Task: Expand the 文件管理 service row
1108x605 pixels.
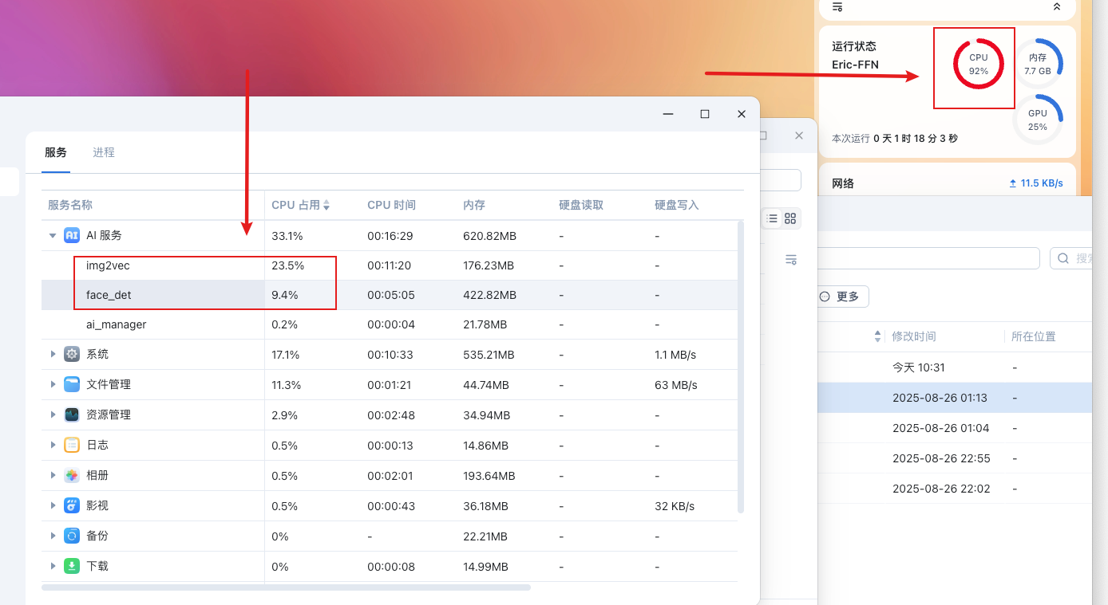Action: pyautogui.click(x=53, y=384)
